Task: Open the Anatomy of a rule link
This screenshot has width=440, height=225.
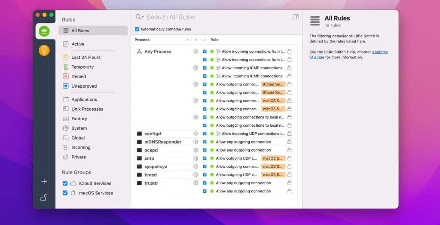Action: coord(379,52)
